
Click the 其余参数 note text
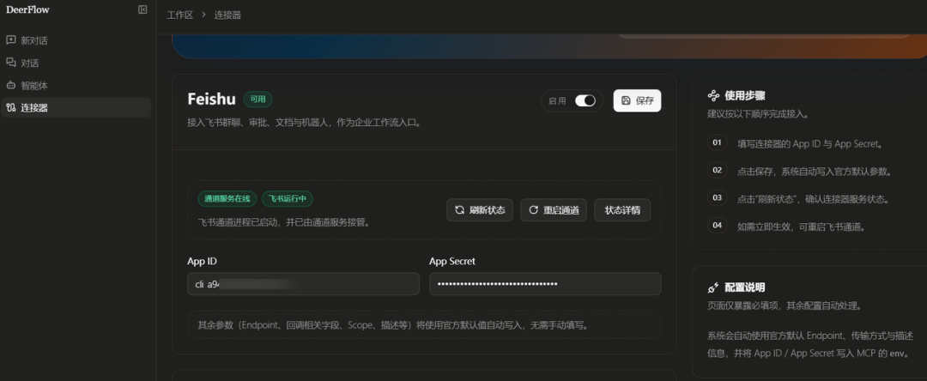click(x=392, y=325)
